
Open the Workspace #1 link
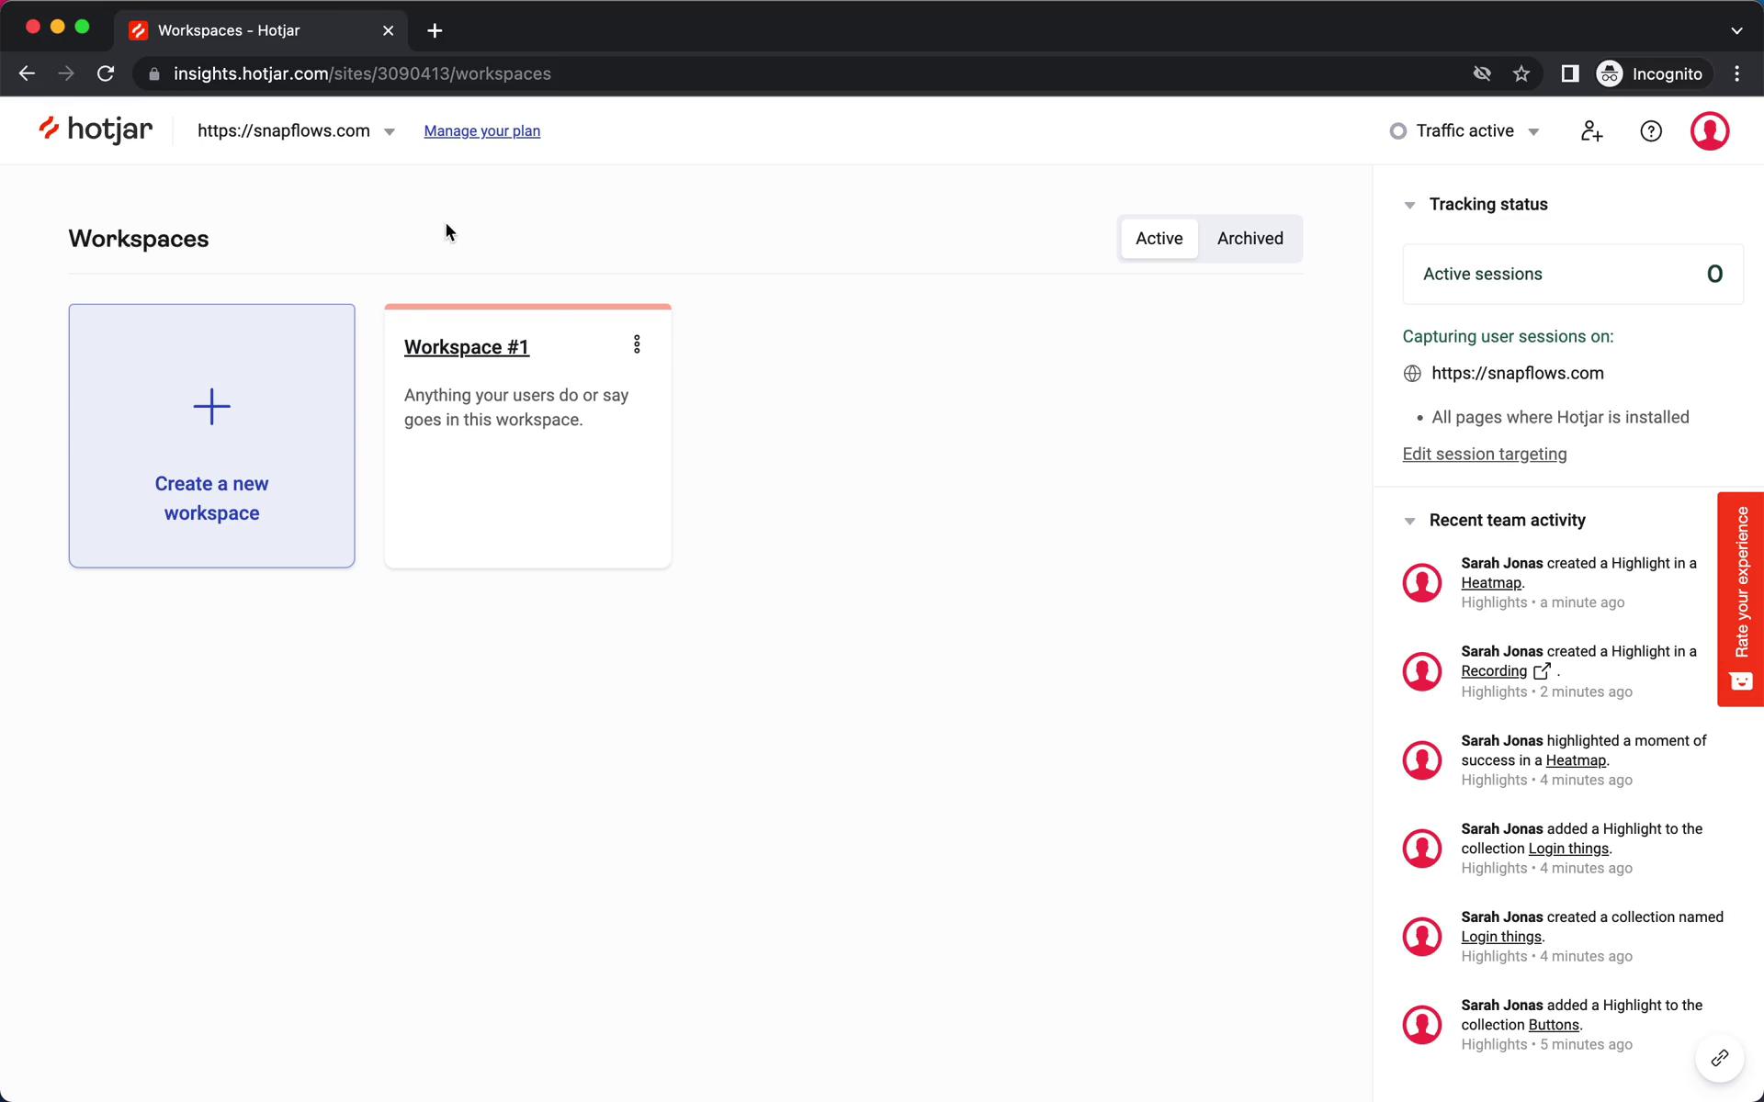pos(466,347)
